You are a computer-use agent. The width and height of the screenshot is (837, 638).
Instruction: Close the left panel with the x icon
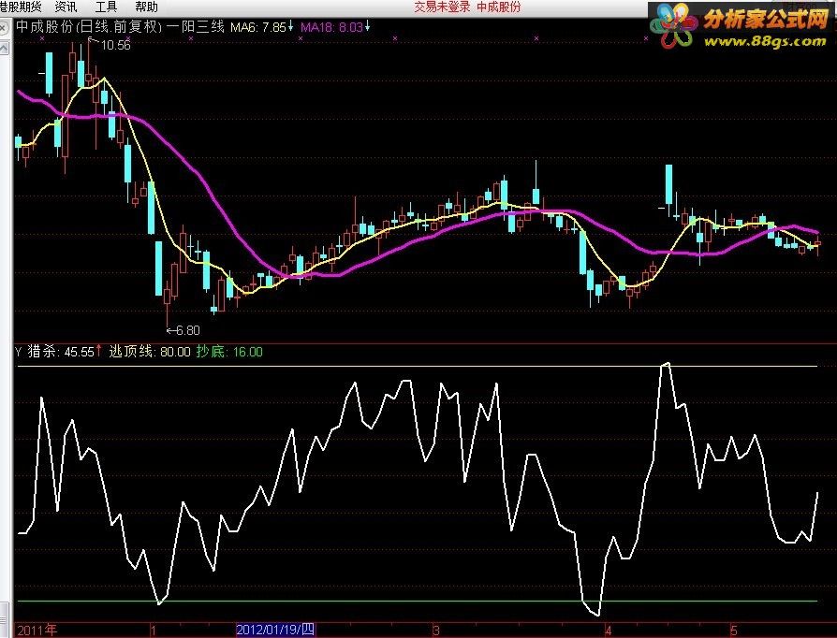coord(5,27)
